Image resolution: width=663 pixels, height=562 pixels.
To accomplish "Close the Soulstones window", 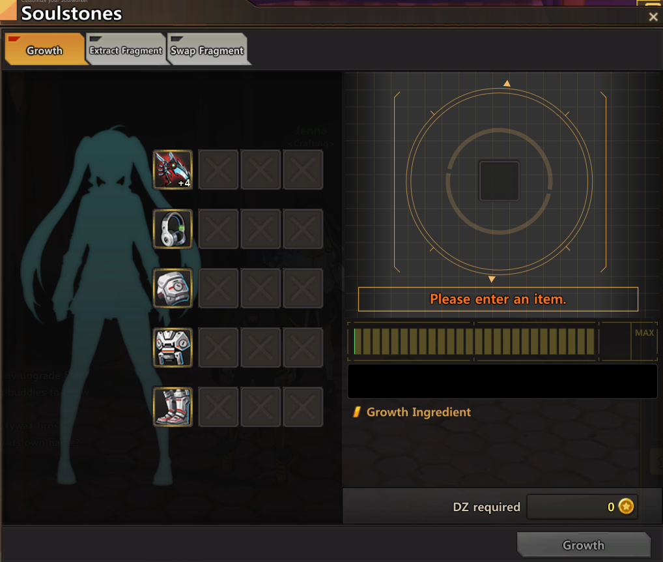I will pyautogui.click(x=653, y=16).
